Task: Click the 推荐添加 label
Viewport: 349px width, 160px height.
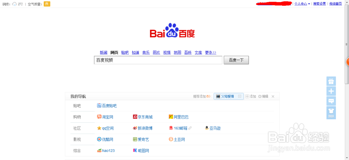Action: [199, 96]
